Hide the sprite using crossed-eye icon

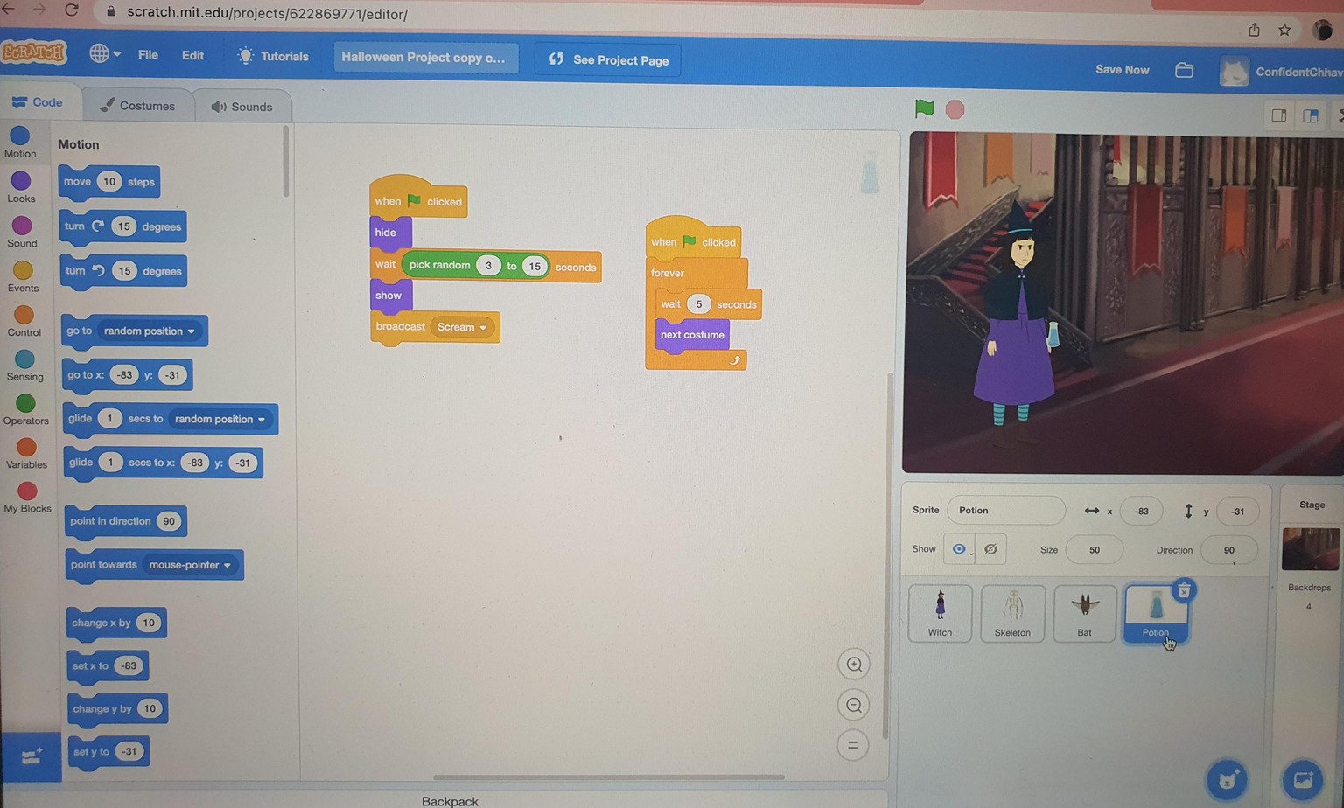(x=990, y=549)
